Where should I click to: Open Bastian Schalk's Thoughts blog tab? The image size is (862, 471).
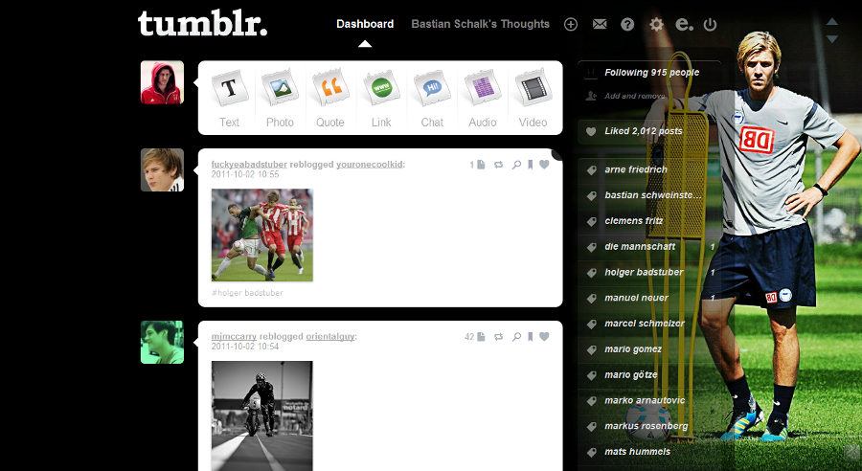[481, 24]
